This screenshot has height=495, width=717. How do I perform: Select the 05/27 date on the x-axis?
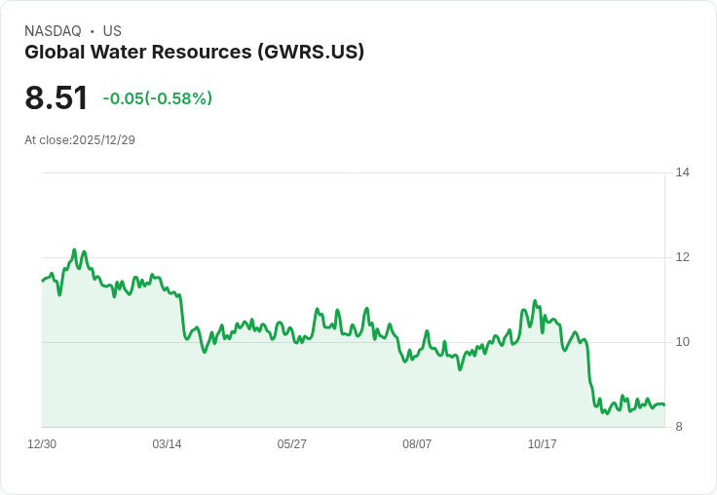coord(291,443)
